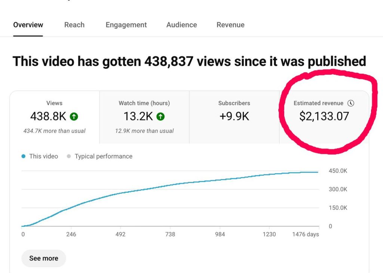Select the Watch time (hours) card
383x273 pixels.
coord(144,117)
